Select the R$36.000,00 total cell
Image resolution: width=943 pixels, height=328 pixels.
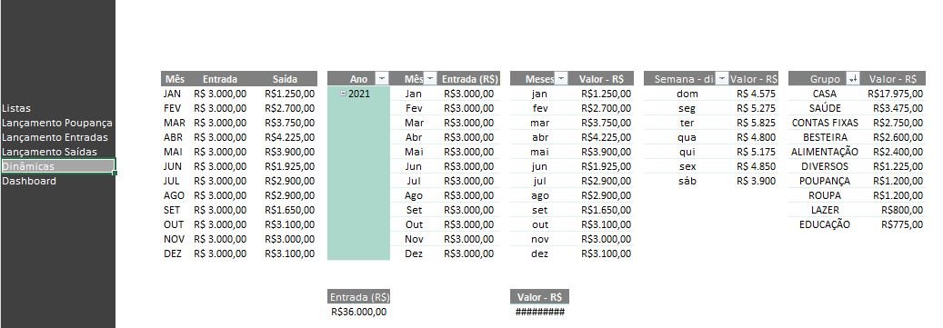point(359,311)
